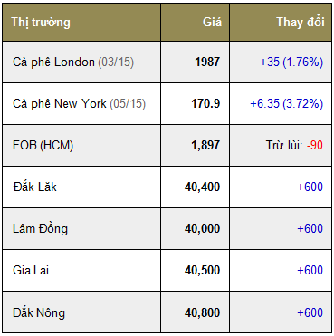Screen dimensions: 334x336
Task: Click the Gia Lai market name
Action: pos(31,270)
